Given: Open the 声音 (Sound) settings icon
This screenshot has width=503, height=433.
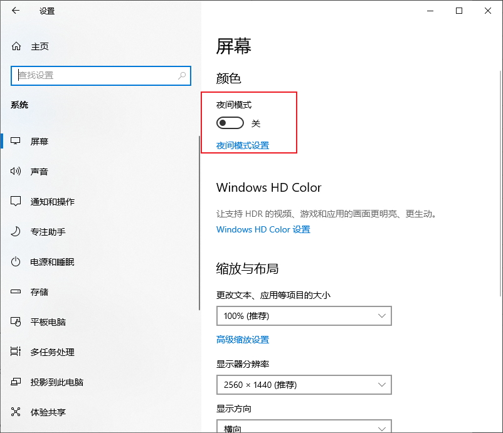Looking at the screenshot, I should click(x=15, y=171).
